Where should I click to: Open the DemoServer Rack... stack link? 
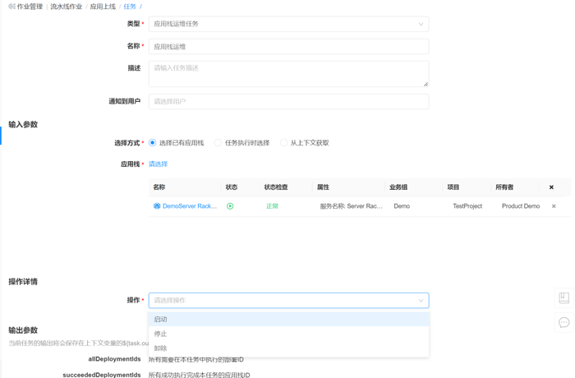190,206
